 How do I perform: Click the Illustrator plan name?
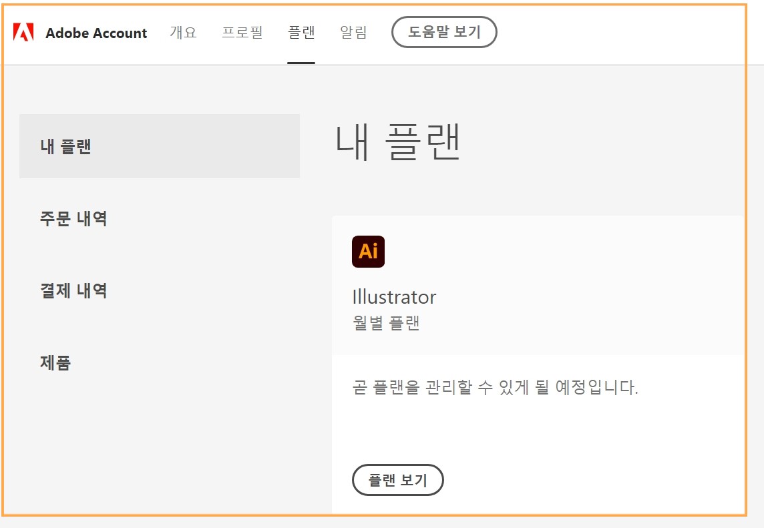point(394,297)
